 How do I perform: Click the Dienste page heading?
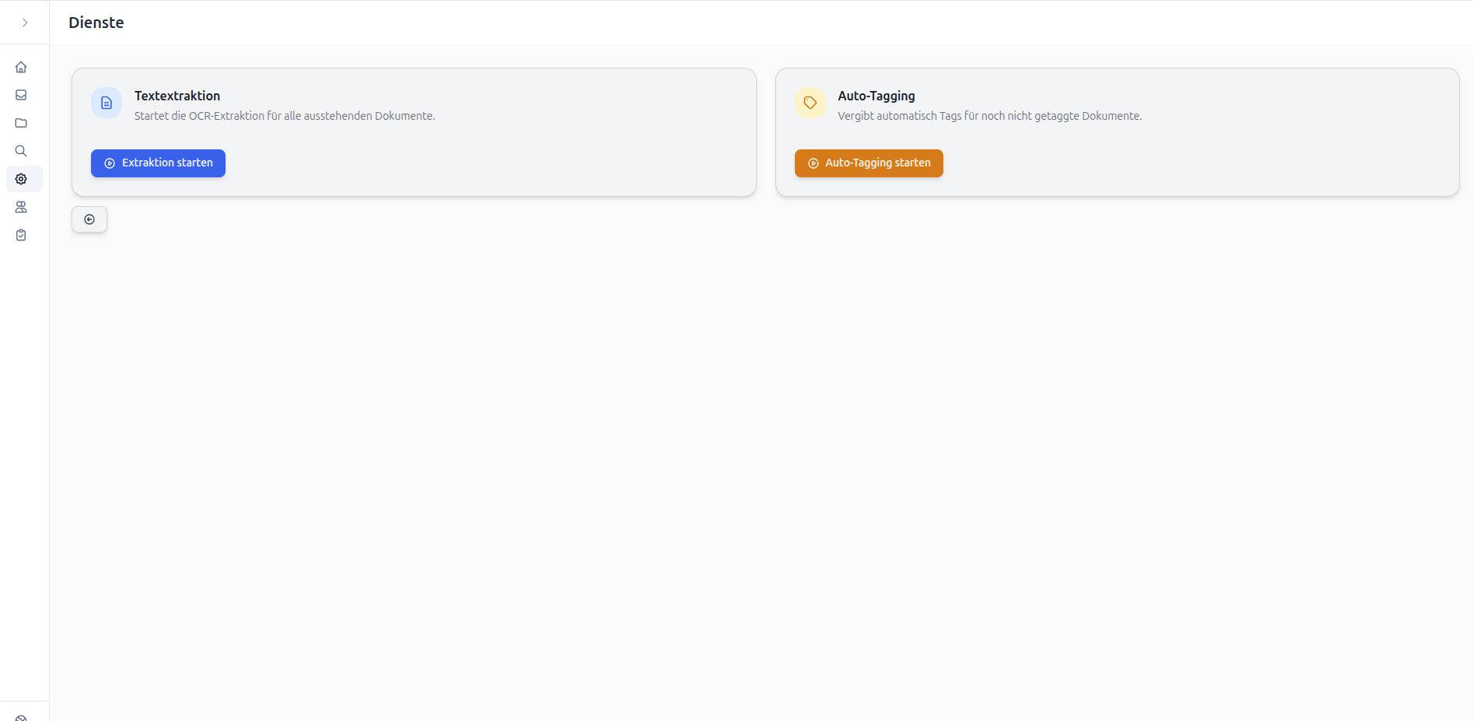pyautogui.click(x=96, y=23)
